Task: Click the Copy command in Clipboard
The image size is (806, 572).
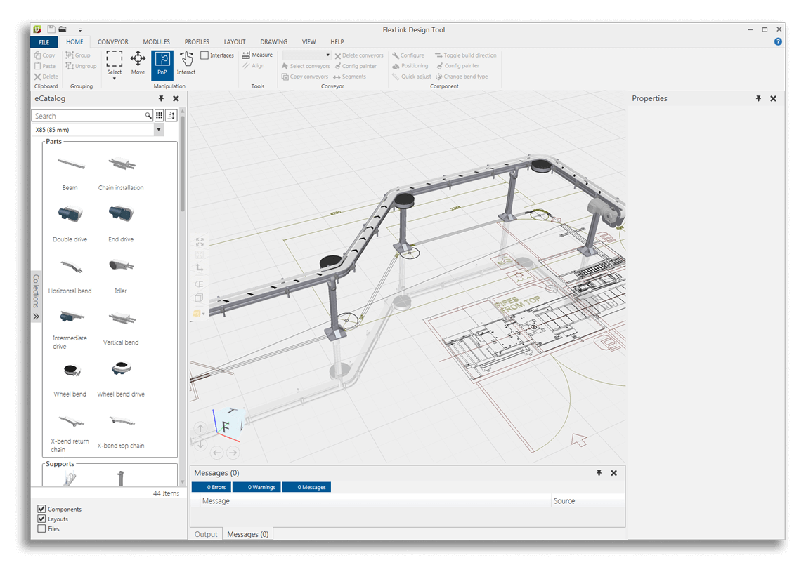Action: 45,55
